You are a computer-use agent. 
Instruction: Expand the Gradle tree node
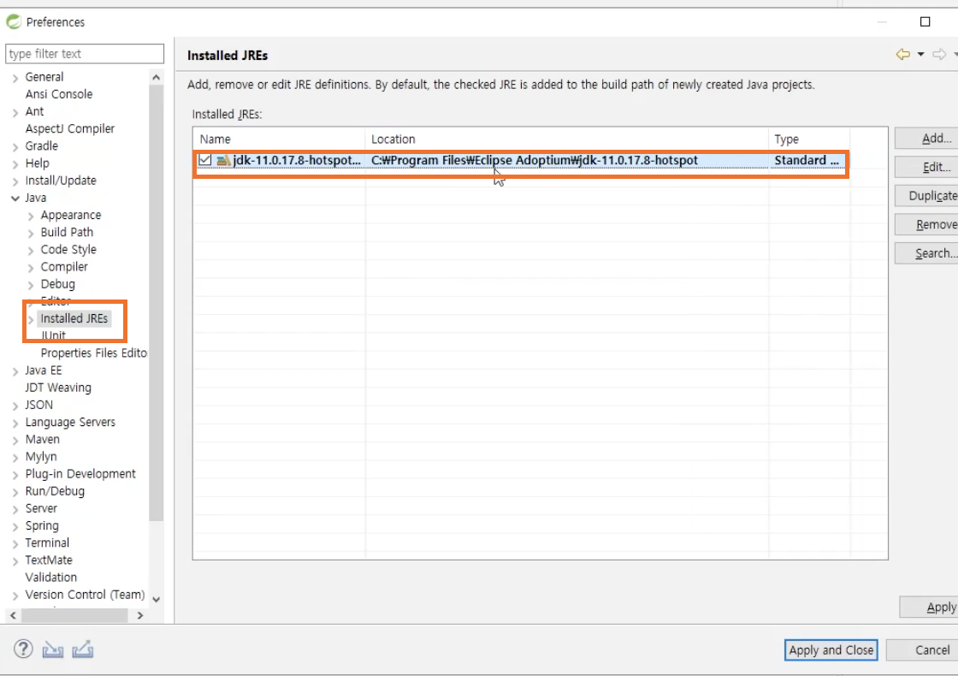[x=15, y=146]
